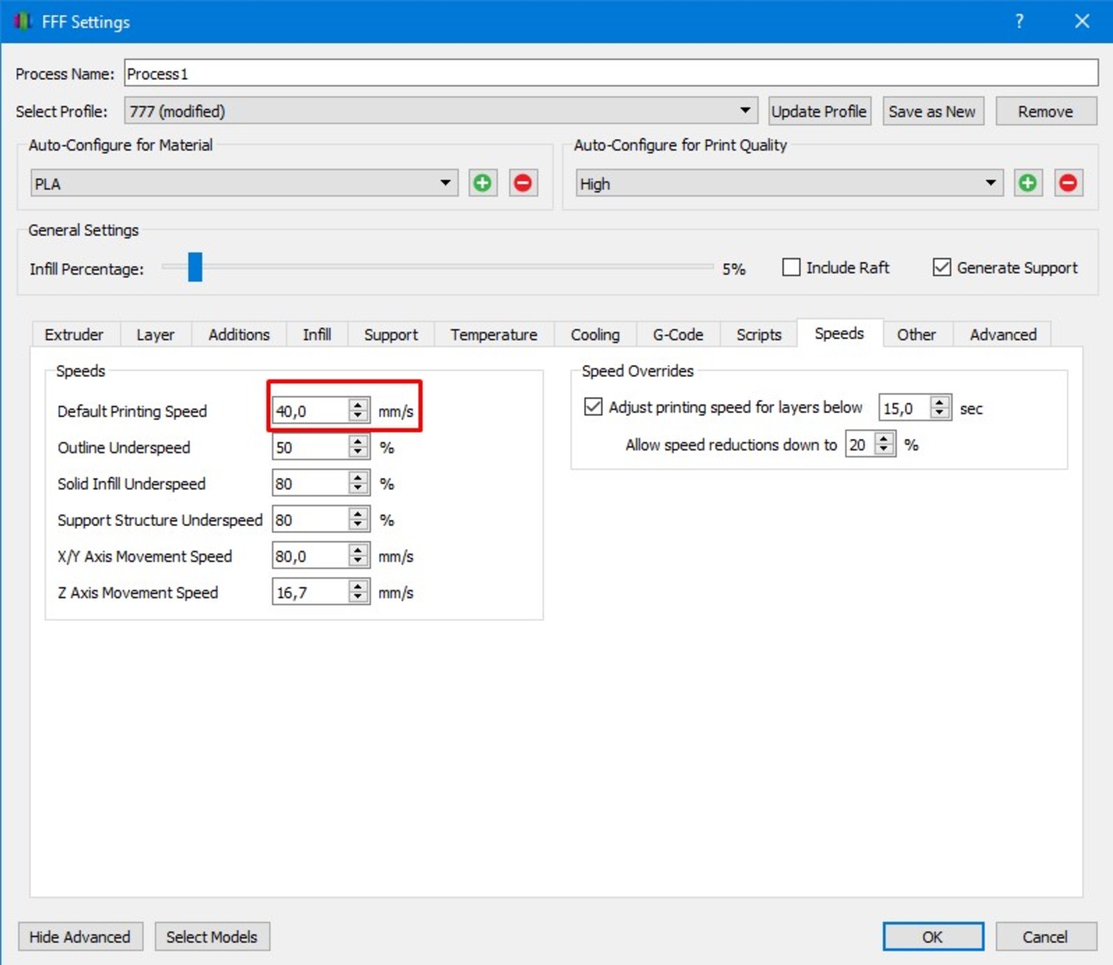Increase X/Y Axis Movement Speed with up arrow
The image size is (1113, 965).
tap(359, 550)
